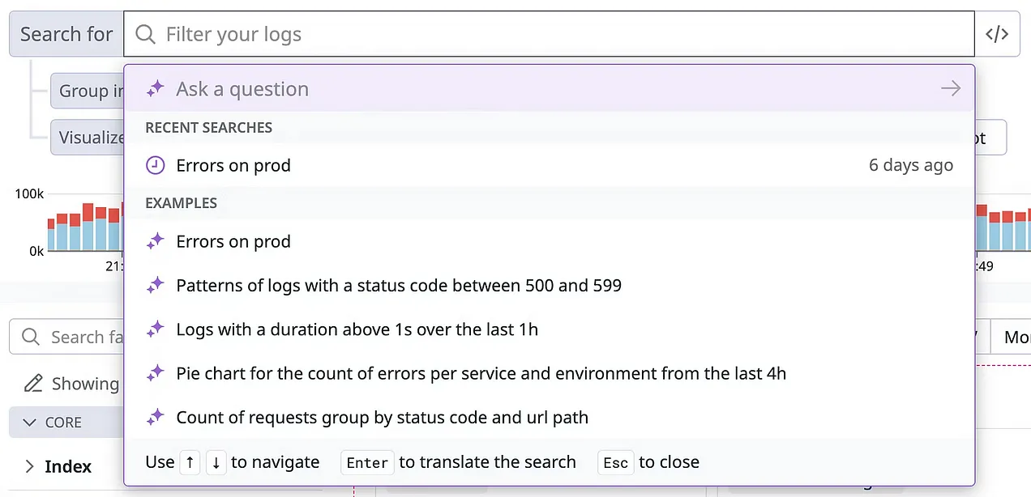
Task: Select the recent search Errors on prod
Action: coord(233,165)
